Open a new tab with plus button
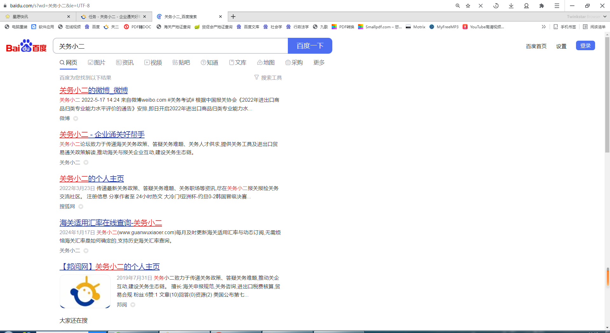The width and height of the screenshot is (610, 333). click(x=233, y=17)
